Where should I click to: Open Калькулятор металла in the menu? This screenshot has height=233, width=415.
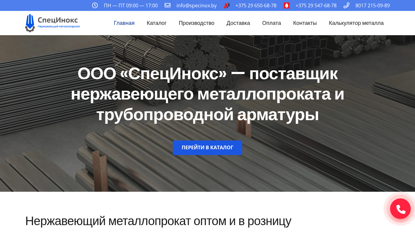[x=356, y=23]
